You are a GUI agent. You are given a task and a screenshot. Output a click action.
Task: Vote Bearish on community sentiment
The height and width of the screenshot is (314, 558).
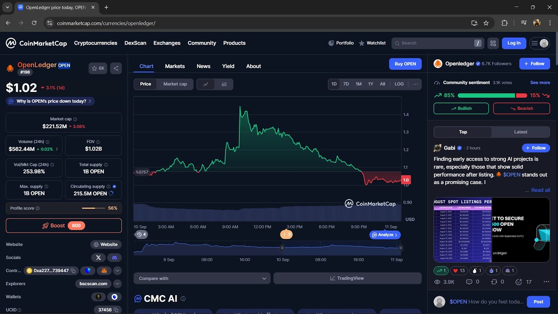(521, 109)
